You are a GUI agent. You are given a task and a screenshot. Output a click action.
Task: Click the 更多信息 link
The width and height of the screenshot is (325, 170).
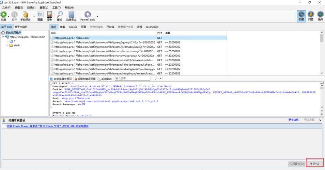(293, 120)
